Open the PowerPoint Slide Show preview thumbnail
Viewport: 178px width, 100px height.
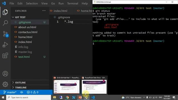(x=94, y=87)
